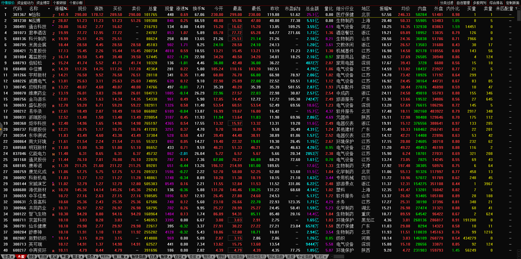Open the 个股诊断 tab

coord(76,3)
